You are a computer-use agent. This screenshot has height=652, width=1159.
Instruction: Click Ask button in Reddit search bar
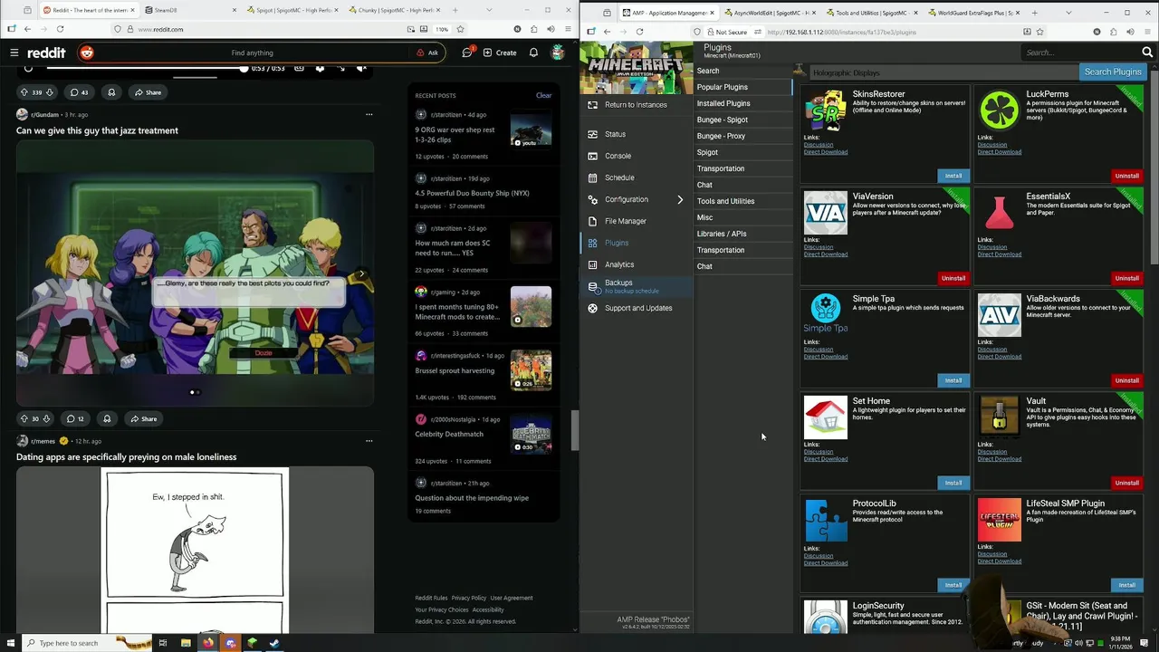tap(427, 53)
